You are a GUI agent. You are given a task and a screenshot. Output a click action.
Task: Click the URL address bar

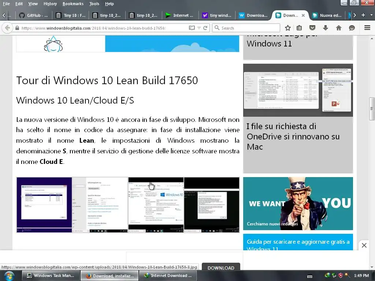coord(103,28)
